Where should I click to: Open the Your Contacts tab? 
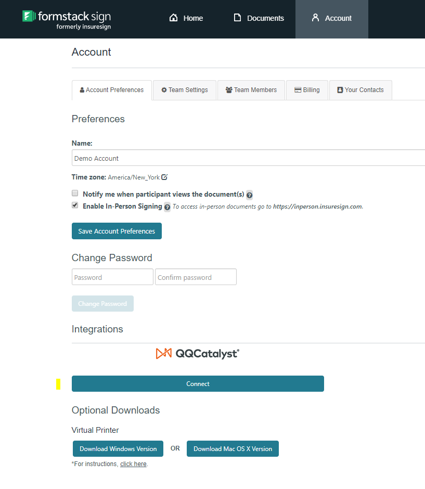pyautogui.click(x=360, y=90)
